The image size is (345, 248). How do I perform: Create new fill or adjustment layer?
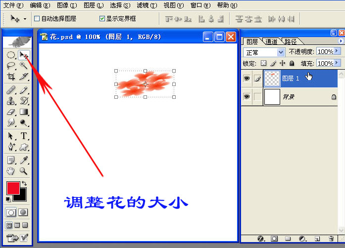[302, 239]
